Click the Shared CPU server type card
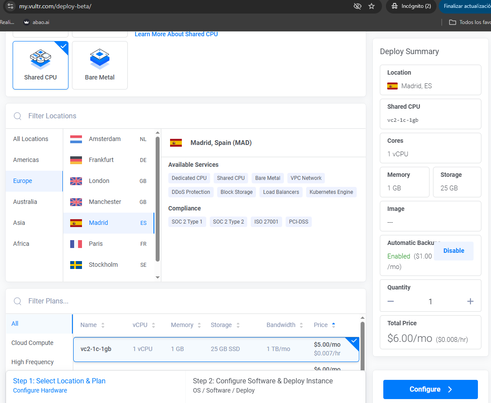Image resolution: width=491 pixels, height=403 pixels. tap(41, 65)
